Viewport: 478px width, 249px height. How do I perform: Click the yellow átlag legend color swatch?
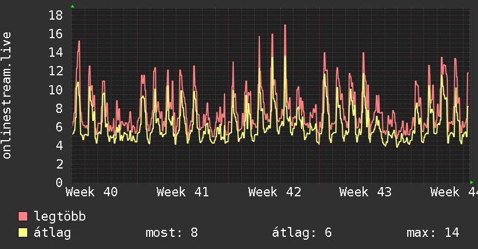pyautogui.click(x=23, y=233)
